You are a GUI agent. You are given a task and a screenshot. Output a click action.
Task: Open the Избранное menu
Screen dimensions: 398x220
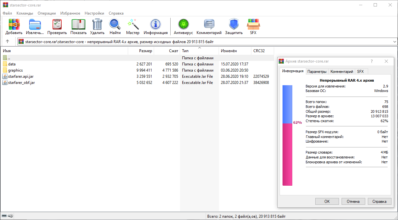pos(70,13)
